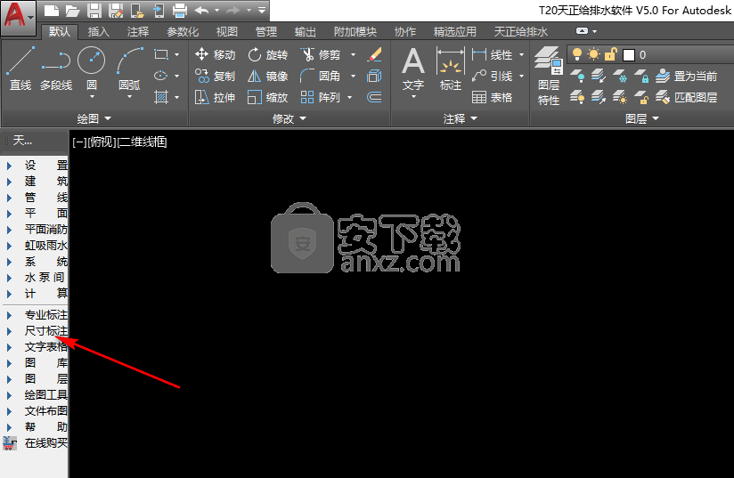
Task: Expand the Draw (绘图) panel dropdown
Action: 94,118
